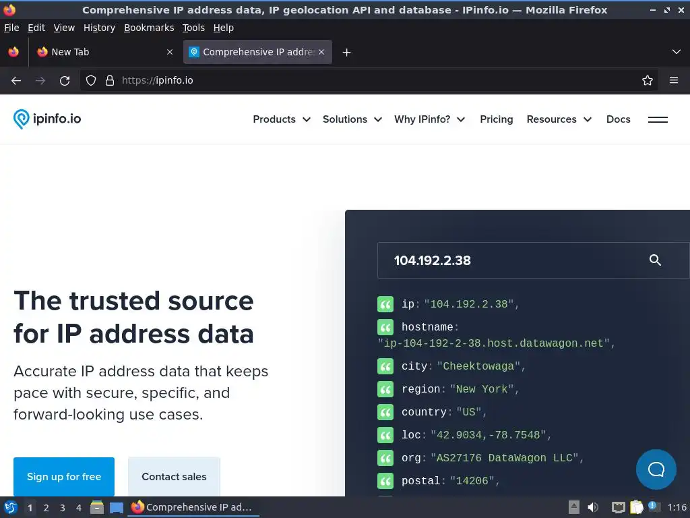Viewport: 690px width, 518px height.
Task: Switch to workspace 3
Action: (x=63, y=508)
